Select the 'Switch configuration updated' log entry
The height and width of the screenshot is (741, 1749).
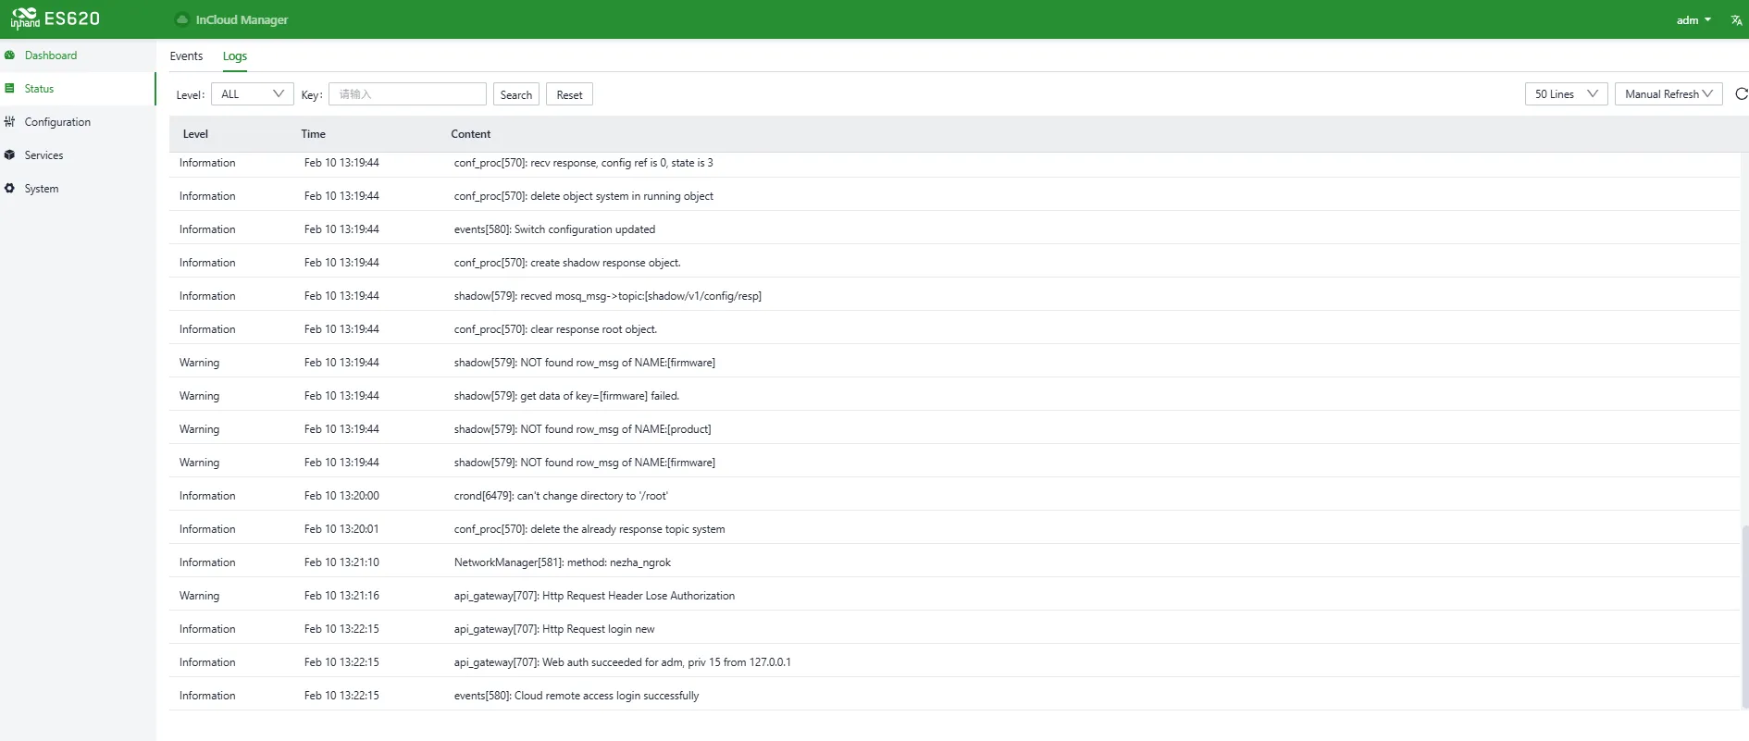pos(954,229)
